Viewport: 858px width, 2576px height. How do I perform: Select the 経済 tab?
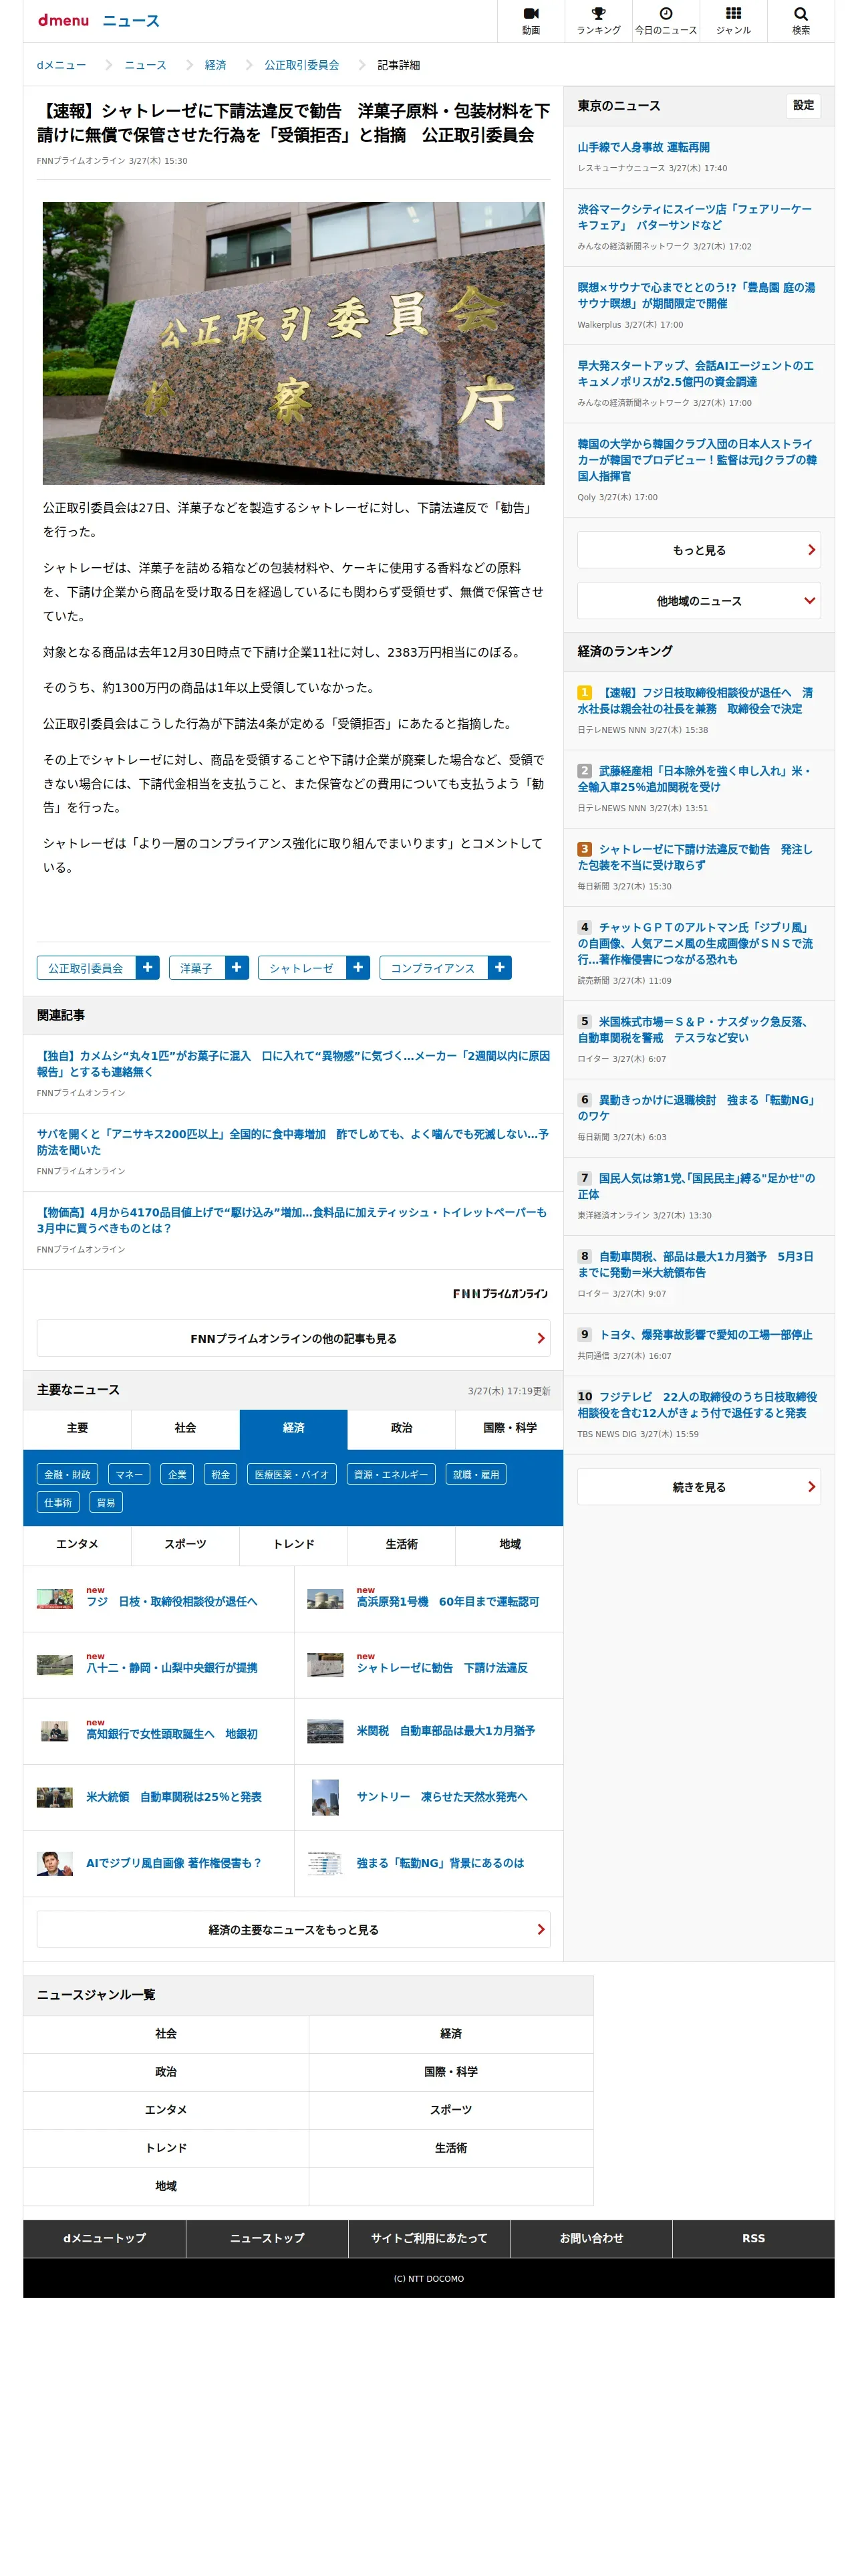click(293, 1428)
